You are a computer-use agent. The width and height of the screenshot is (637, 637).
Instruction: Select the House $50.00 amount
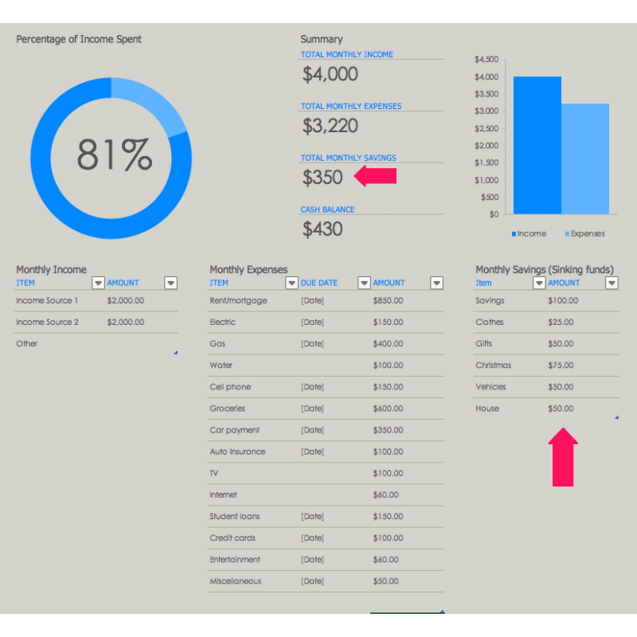coord(561,408)
